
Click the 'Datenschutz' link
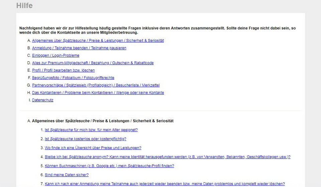coord(42,100)
